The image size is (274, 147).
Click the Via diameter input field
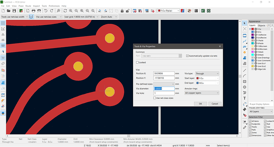click(x=164, y=89)
